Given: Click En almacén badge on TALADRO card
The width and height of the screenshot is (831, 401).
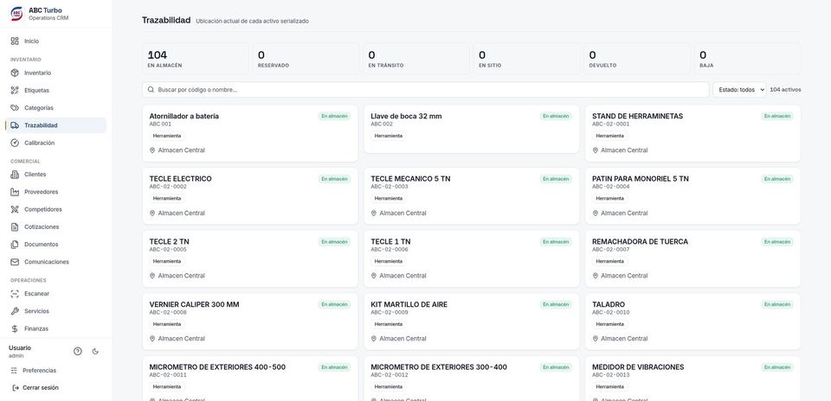Looking at the screenshot, I should point(777,305).
